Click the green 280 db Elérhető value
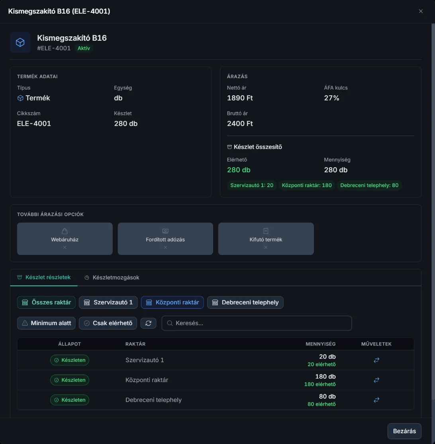This screenshot has height=444, width=435. pyautogui.click(x=239, y=170)
